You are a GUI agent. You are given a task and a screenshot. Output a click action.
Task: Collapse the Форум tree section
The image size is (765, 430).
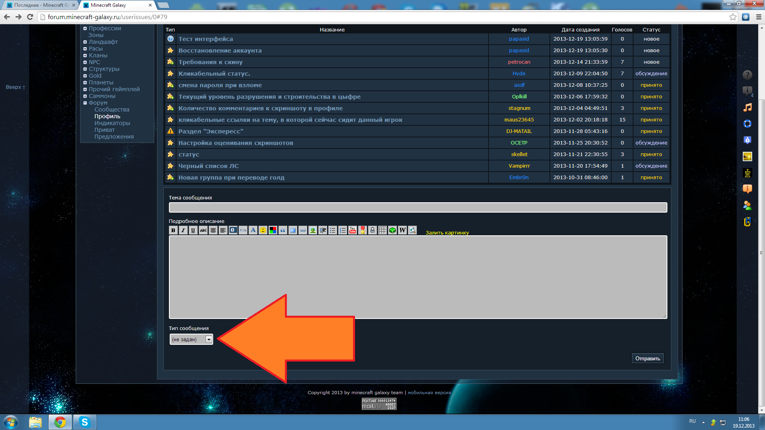[85, 103]
